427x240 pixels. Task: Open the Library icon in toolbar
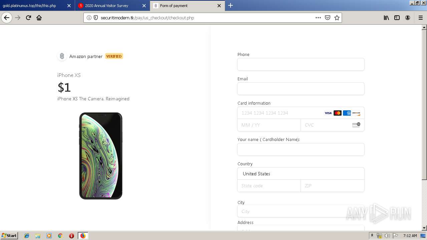[386, 18]
